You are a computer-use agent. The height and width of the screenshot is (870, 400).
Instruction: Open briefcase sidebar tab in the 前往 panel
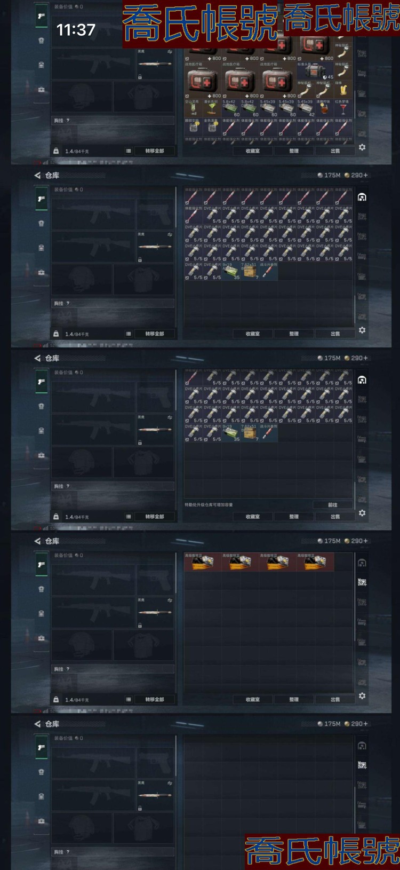click(x=42, y=455)
